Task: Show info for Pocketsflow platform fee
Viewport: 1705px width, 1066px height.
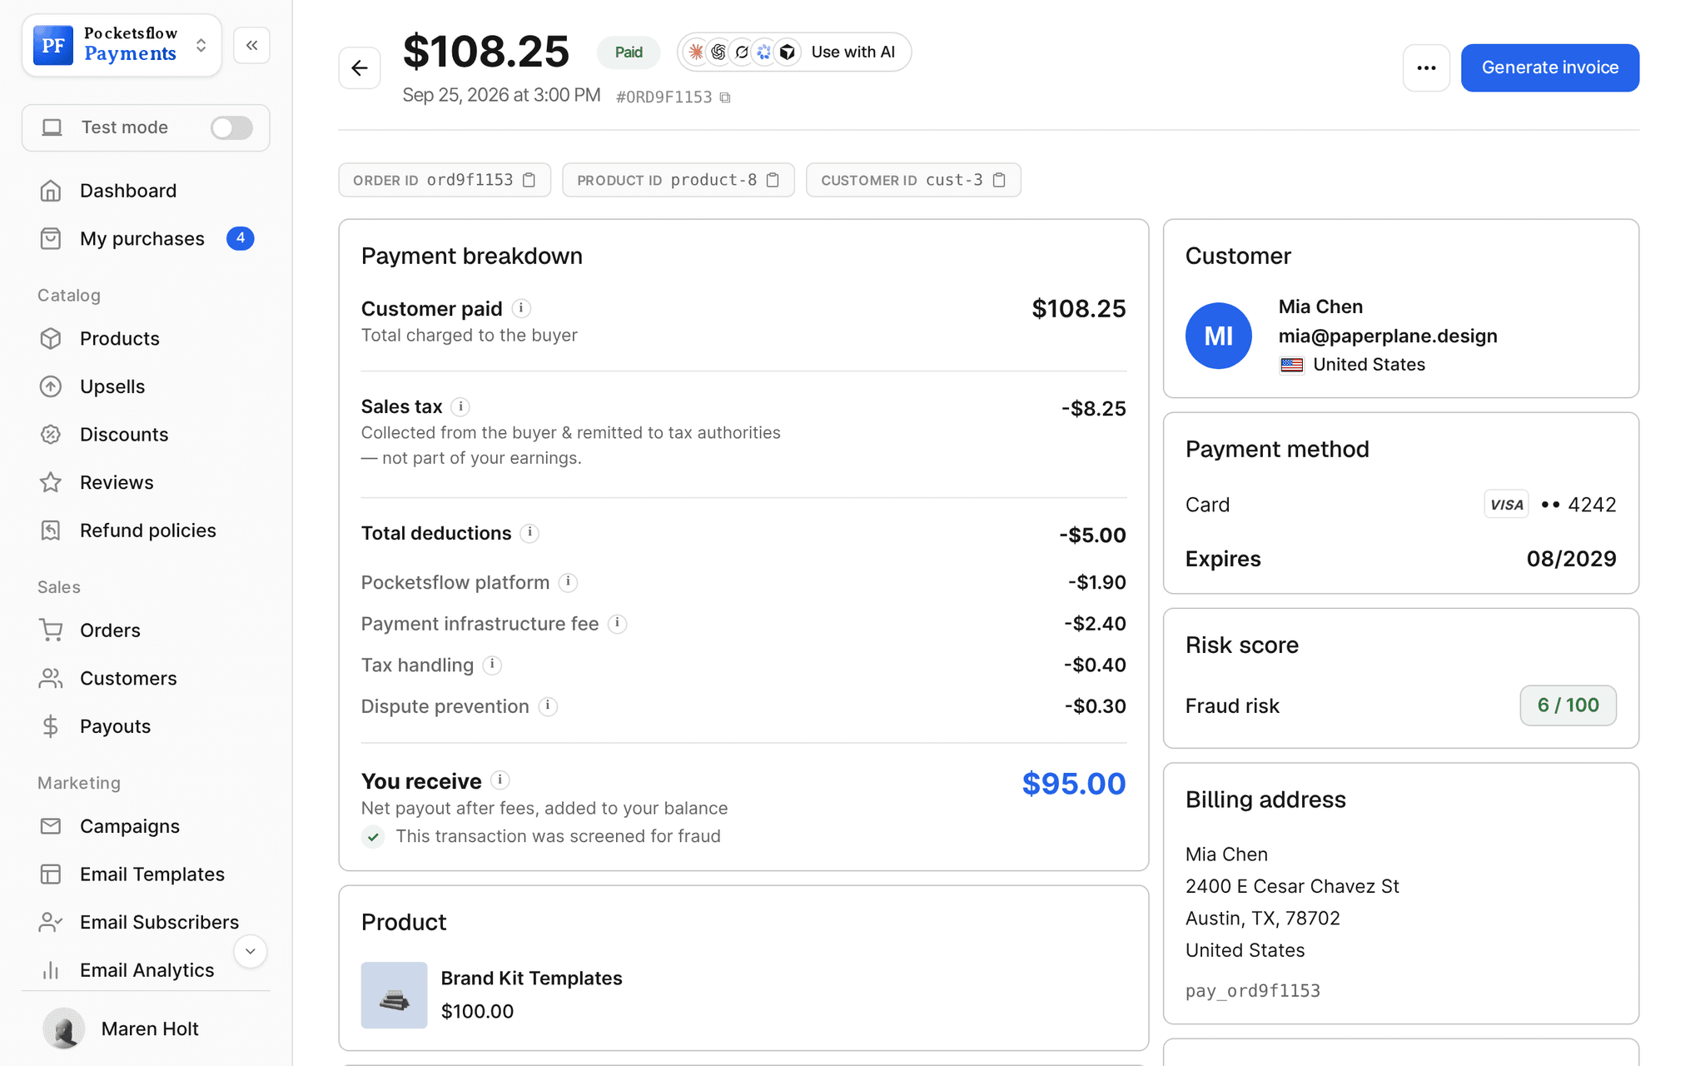Action: 568,582
